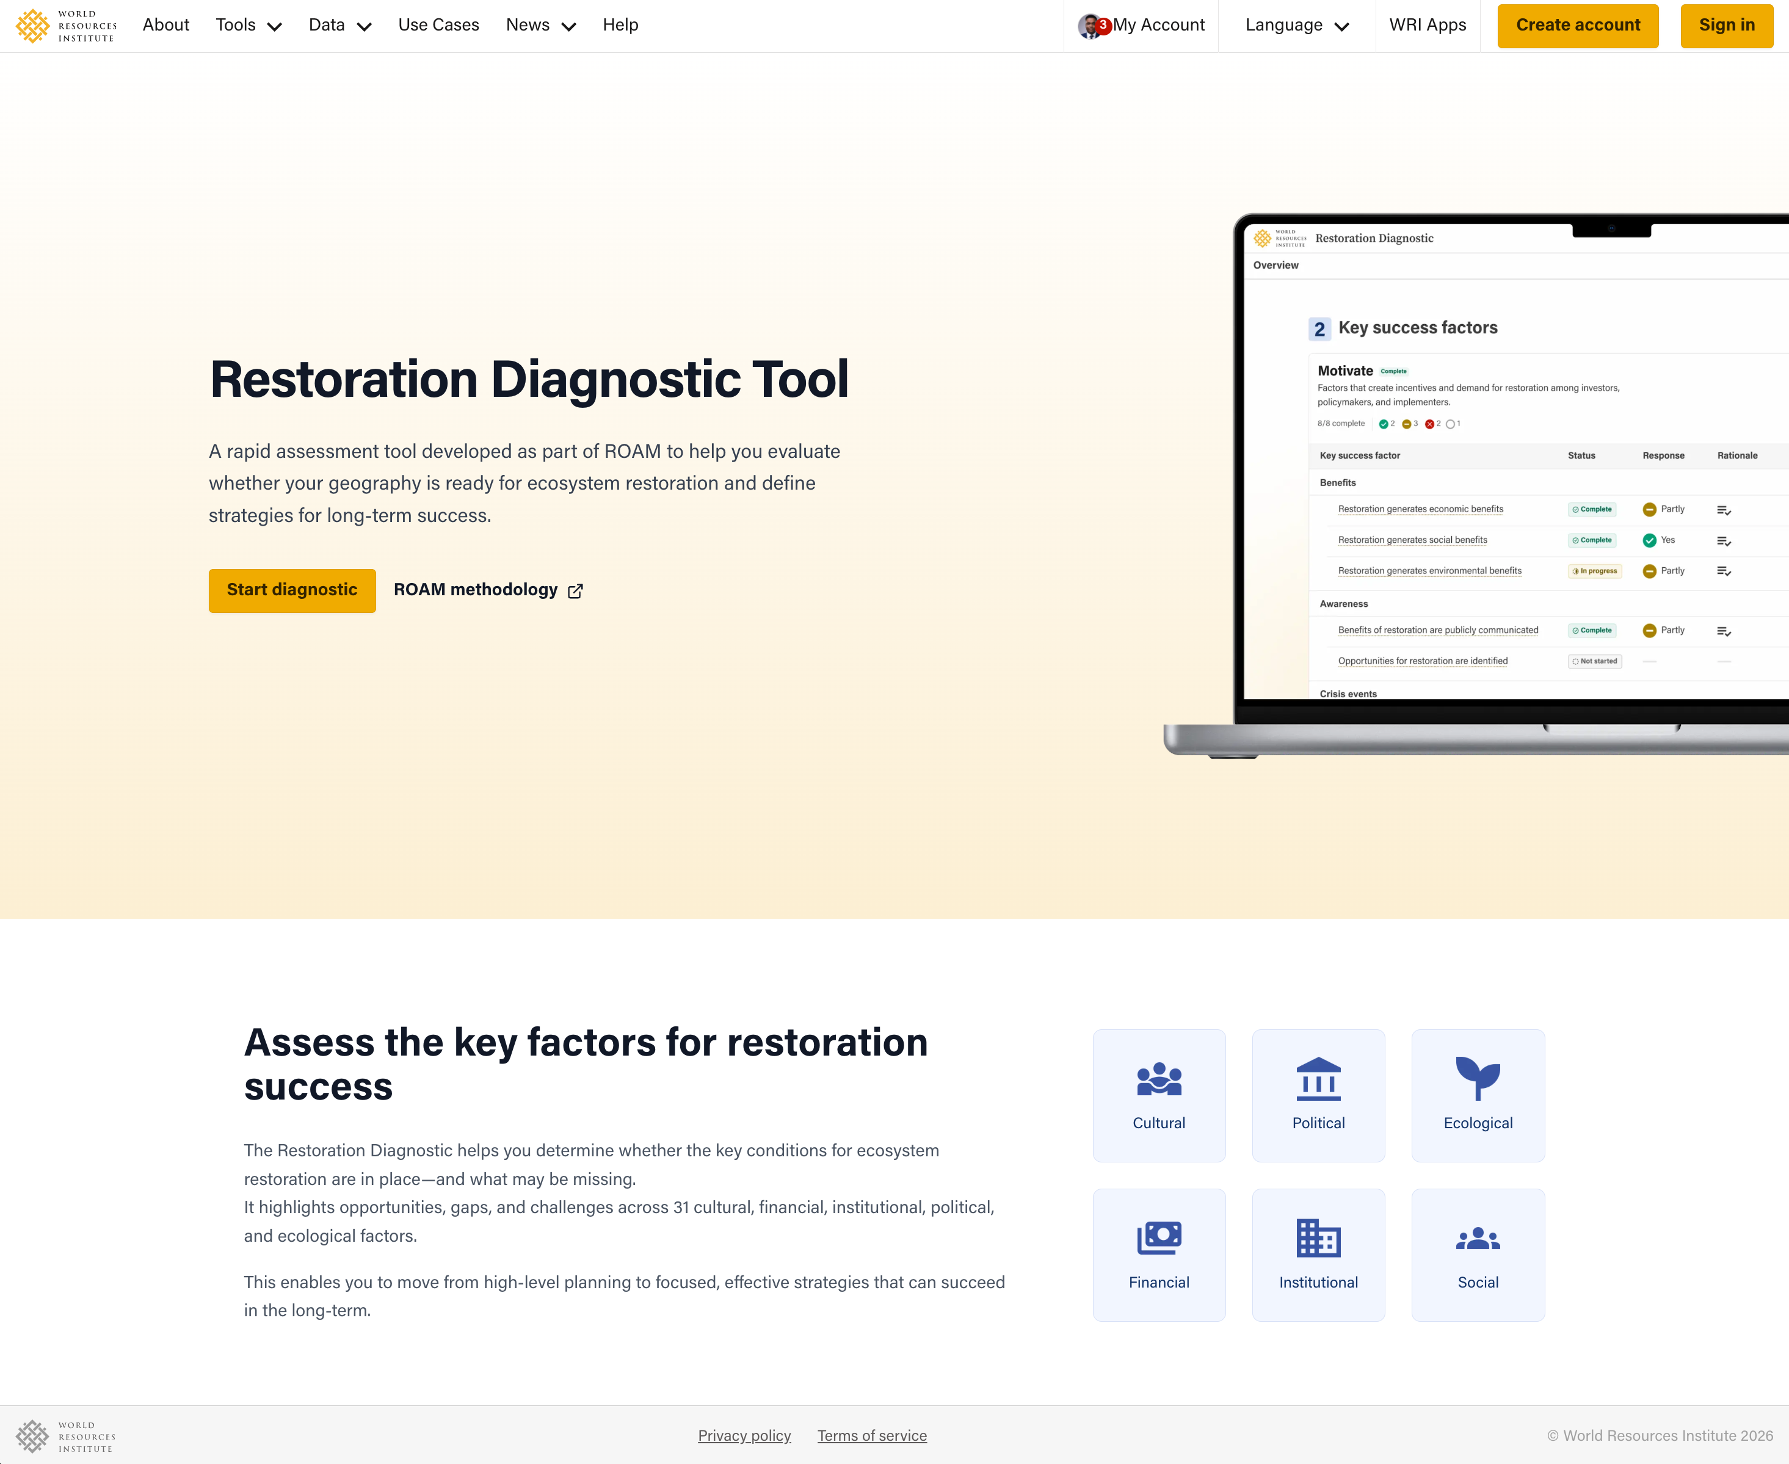
Task: Click the laptop screenshot preview image
Action: [x=1476, y=485]
